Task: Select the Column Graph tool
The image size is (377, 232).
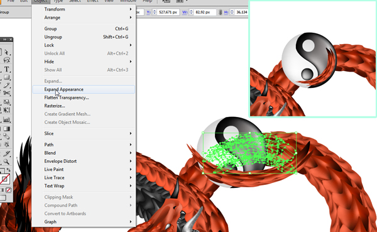Action: pyautogui.click(x=6, y=119)
